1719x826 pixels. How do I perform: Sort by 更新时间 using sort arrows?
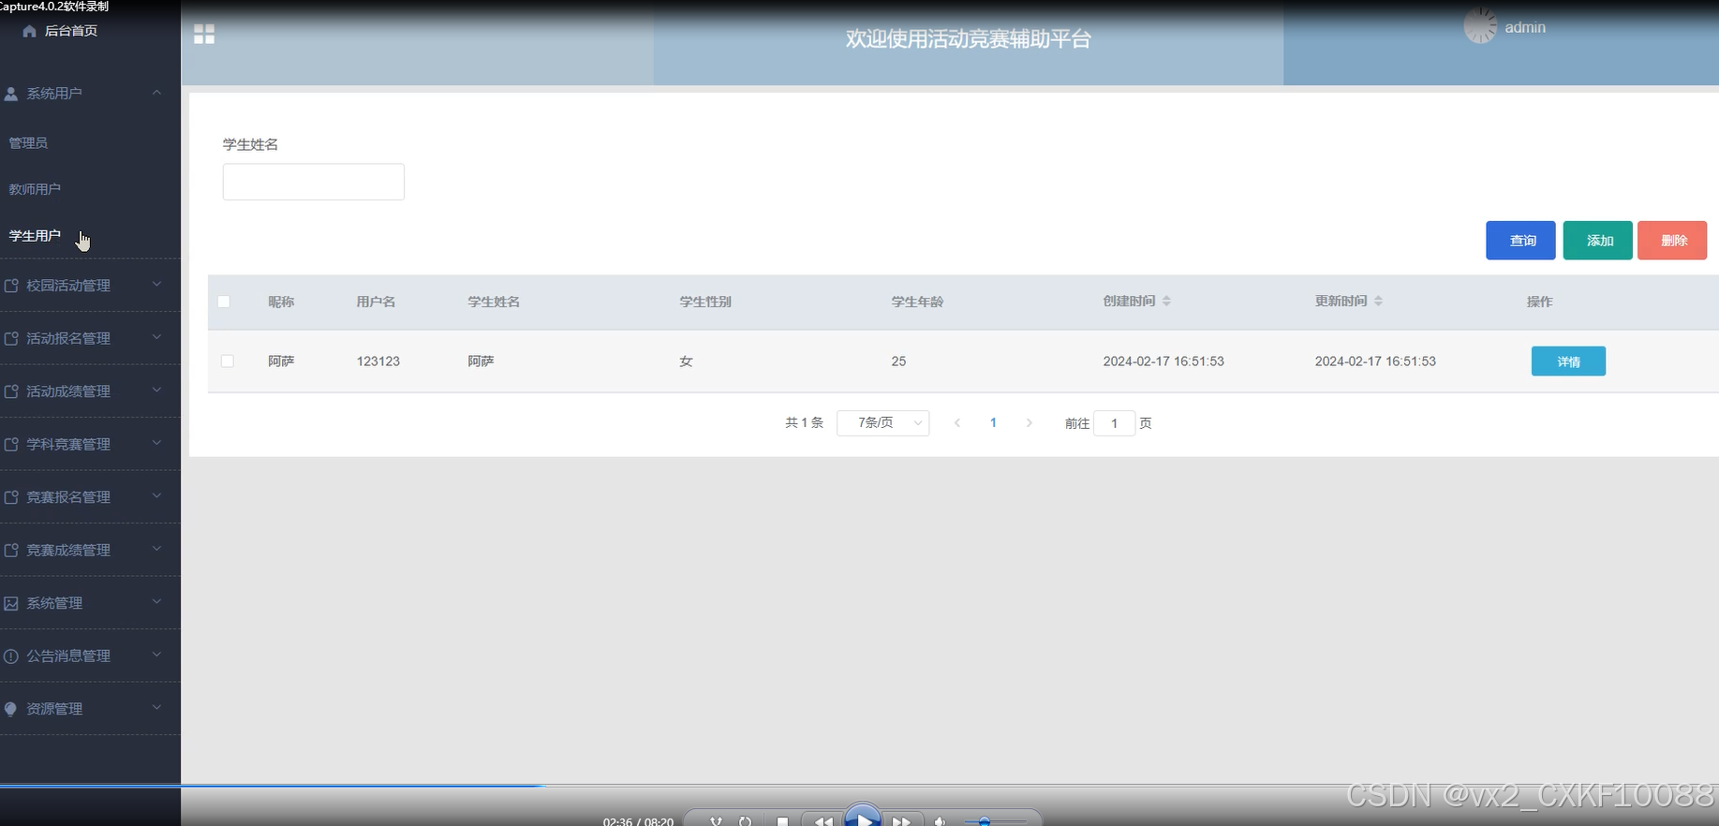click(x=1378, y=301)
